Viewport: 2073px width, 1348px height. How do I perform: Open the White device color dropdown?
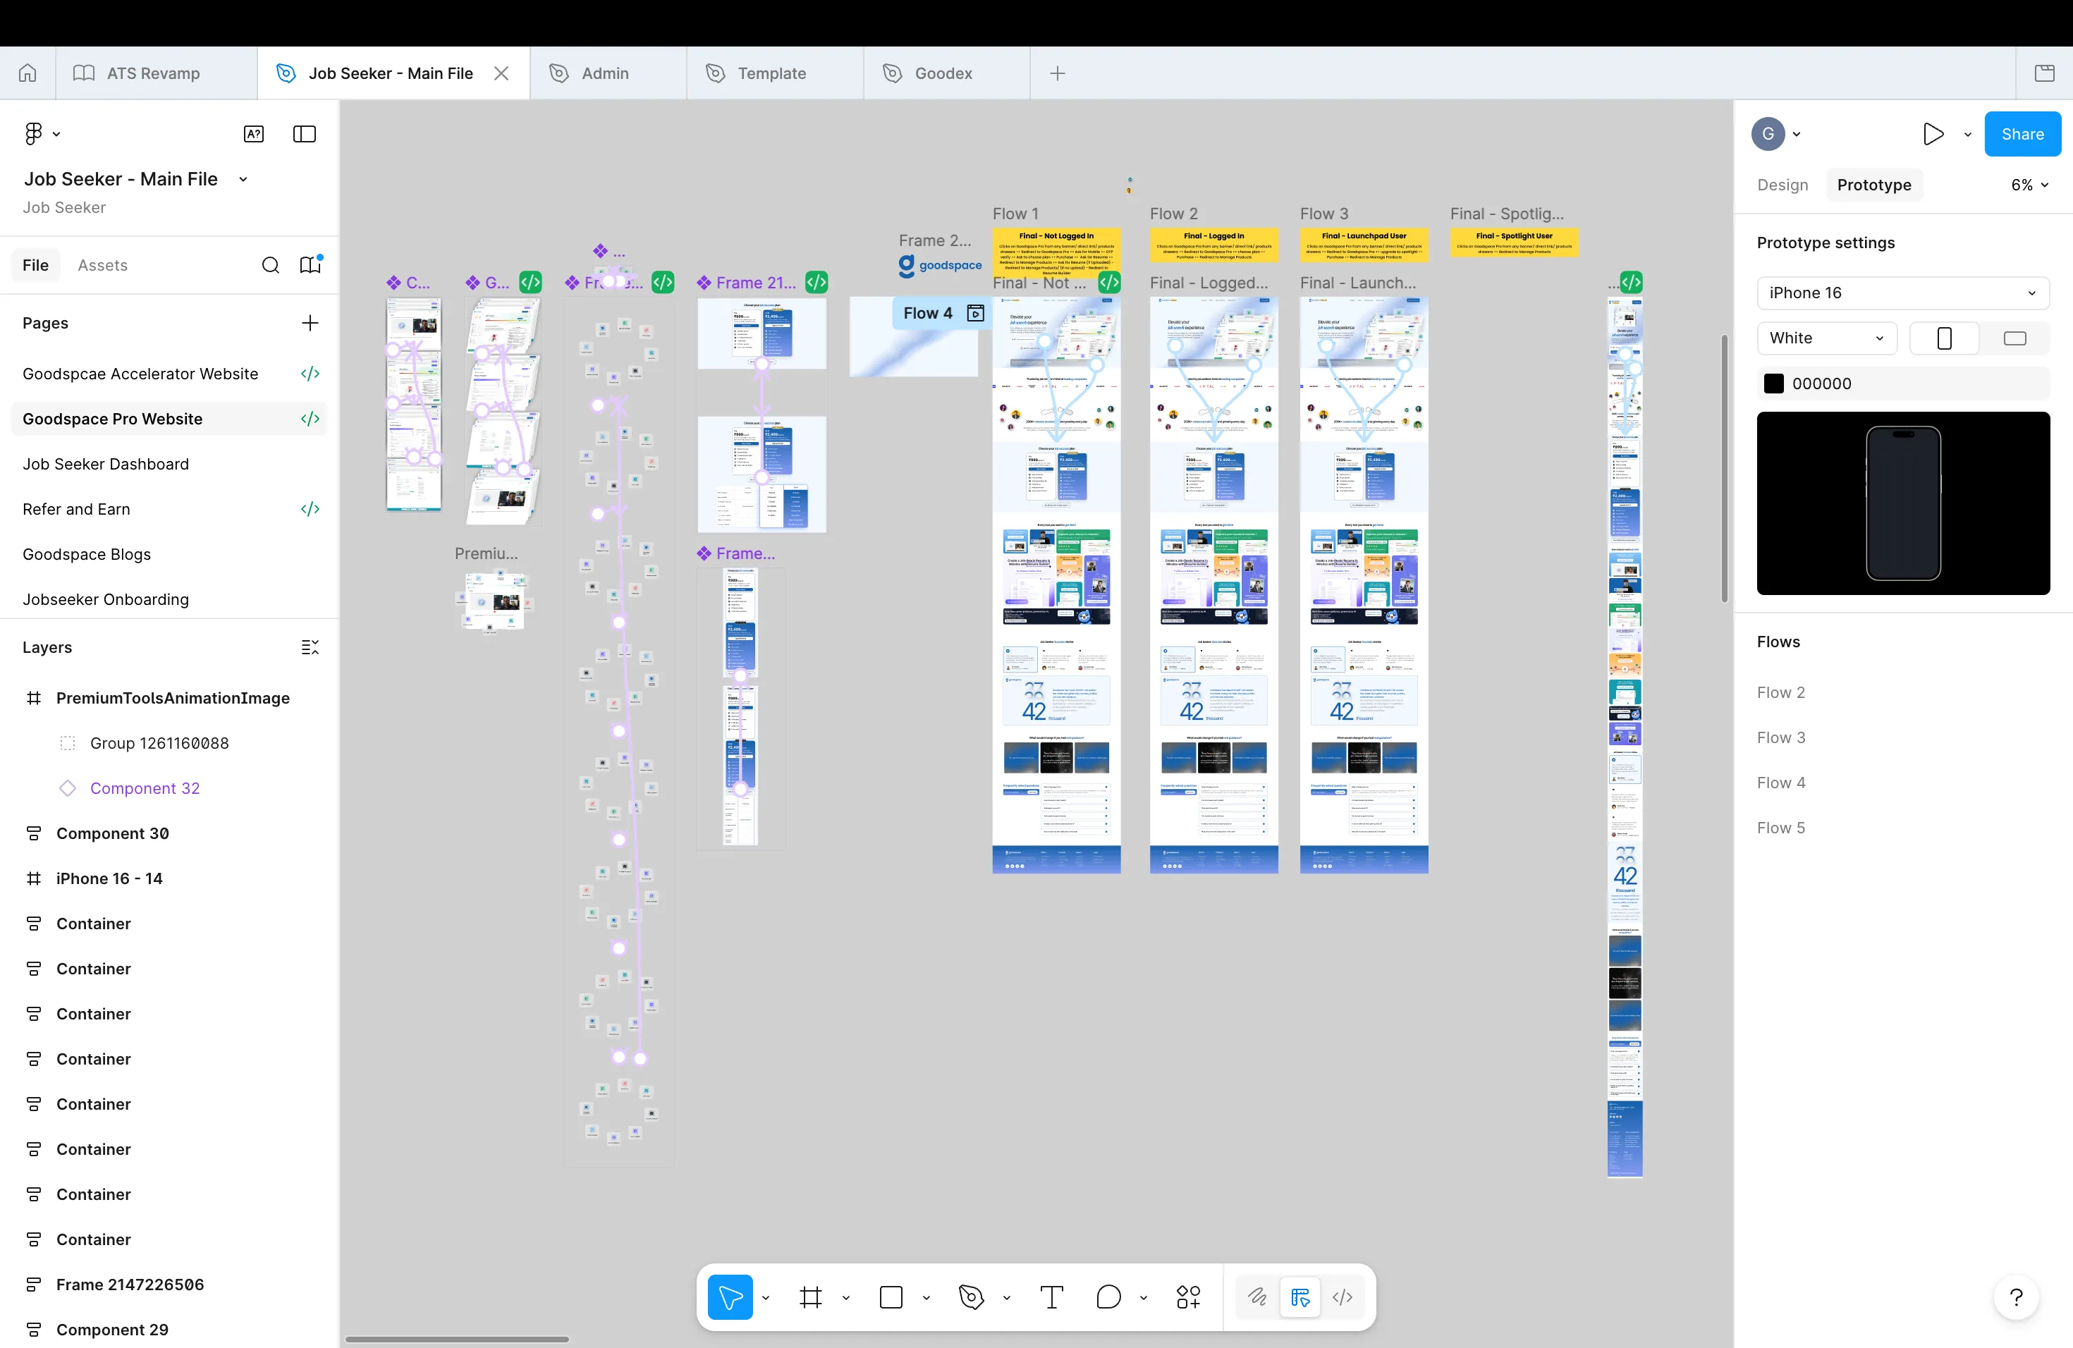coord(1826,338)
